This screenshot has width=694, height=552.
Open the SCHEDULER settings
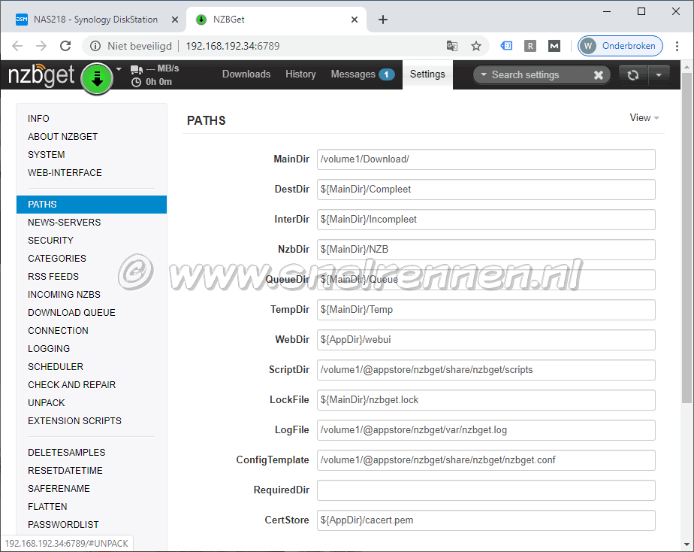pos(56,367)
